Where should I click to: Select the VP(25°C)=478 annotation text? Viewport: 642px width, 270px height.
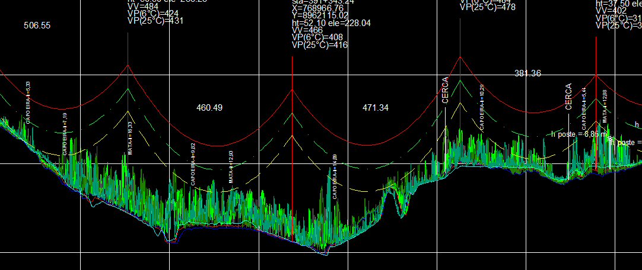coord(488,7)
